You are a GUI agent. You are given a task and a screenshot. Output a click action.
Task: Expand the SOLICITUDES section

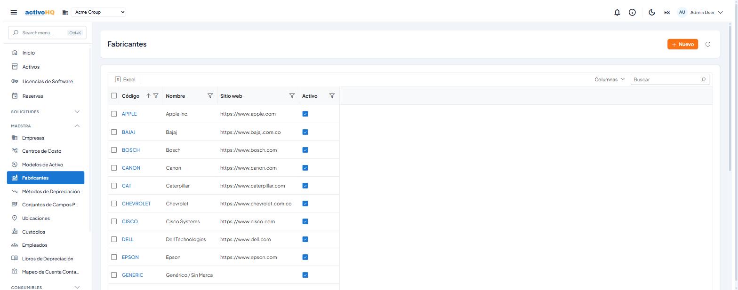[46, 112]
